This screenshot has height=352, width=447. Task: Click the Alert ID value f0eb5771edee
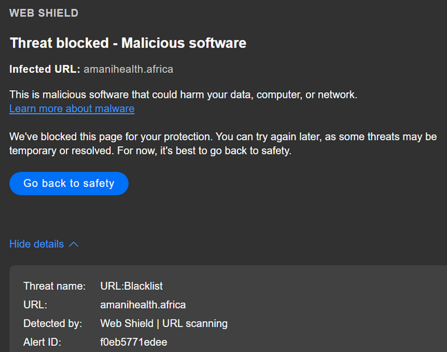pyautogui.click(x=134, y=342)
